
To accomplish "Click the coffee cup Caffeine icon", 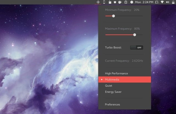I will [120, 2].
